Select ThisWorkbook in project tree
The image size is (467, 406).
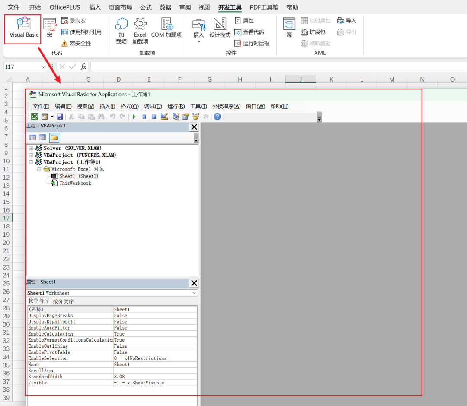tap(75, 183)
